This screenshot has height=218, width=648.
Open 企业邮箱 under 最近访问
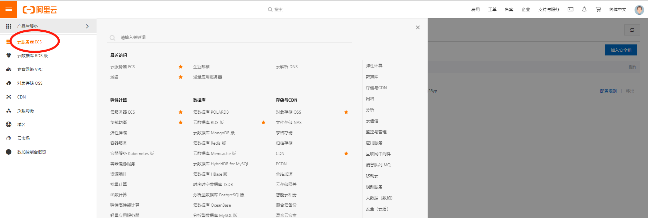(201, 67)
